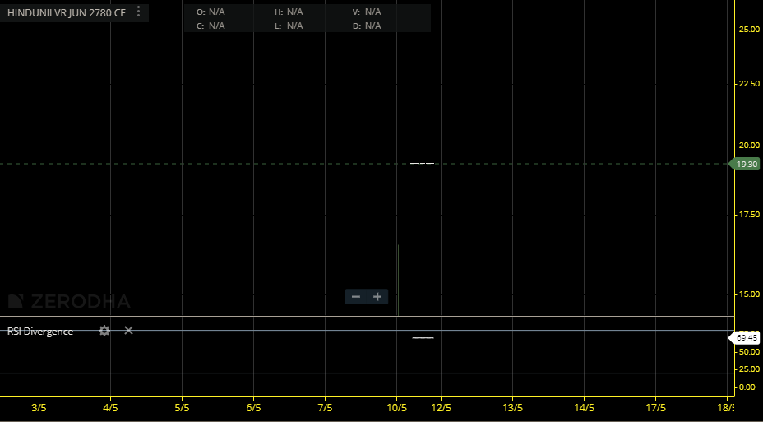Click the 22.50 price axis label

click(x=749, y=84)
